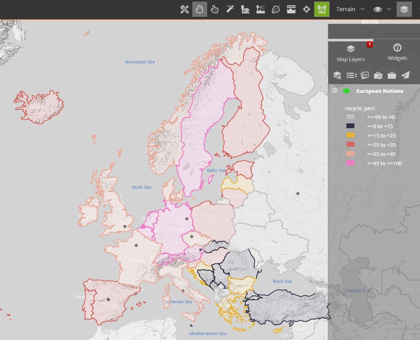
Task: Expand the dropdown arrow beside eye icon
Action: 389,9
